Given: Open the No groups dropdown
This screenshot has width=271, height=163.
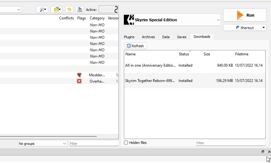Looking at the screenshot, I should [x=42, y=144].
